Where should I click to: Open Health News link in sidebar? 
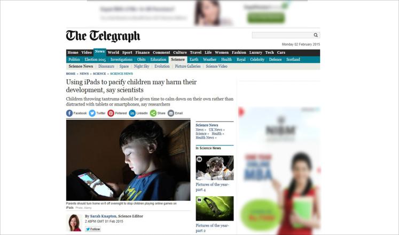coord(206,138)
